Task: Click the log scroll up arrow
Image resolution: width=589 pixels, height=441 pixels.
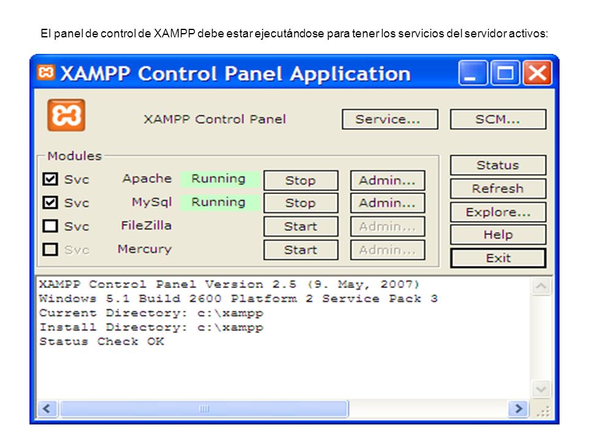Action: [541, 287]
